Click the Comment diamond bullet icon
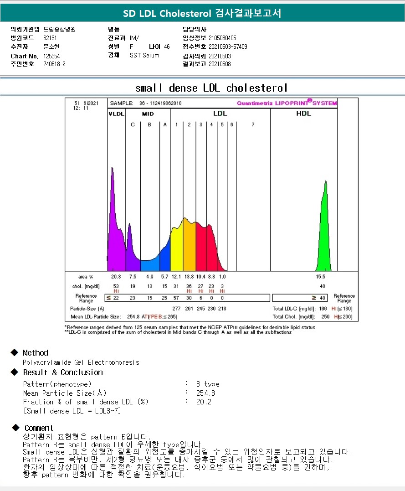Screen dimensions: 405x491 click(x=15, y=428)
